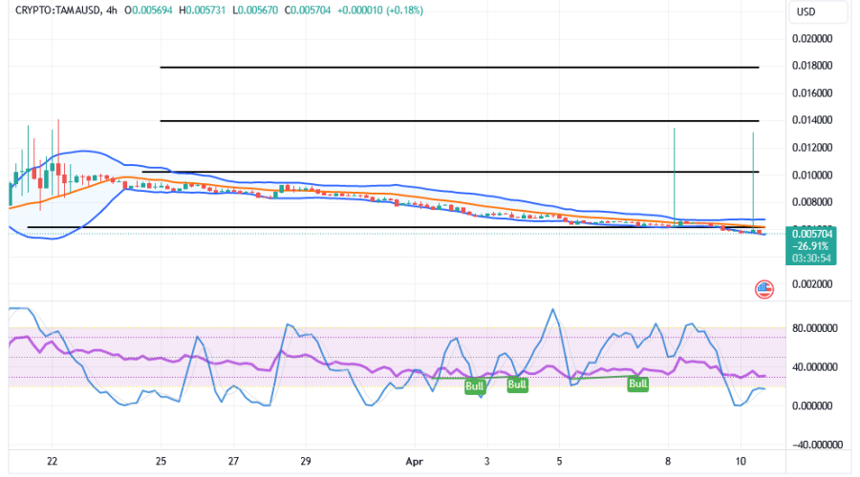Click date label 29 on time axis

tap(306, 461)
